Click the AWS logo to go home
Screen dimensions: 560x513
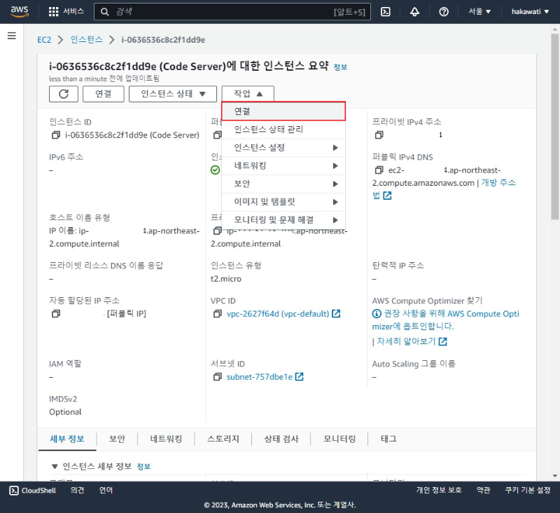(19, 11)
